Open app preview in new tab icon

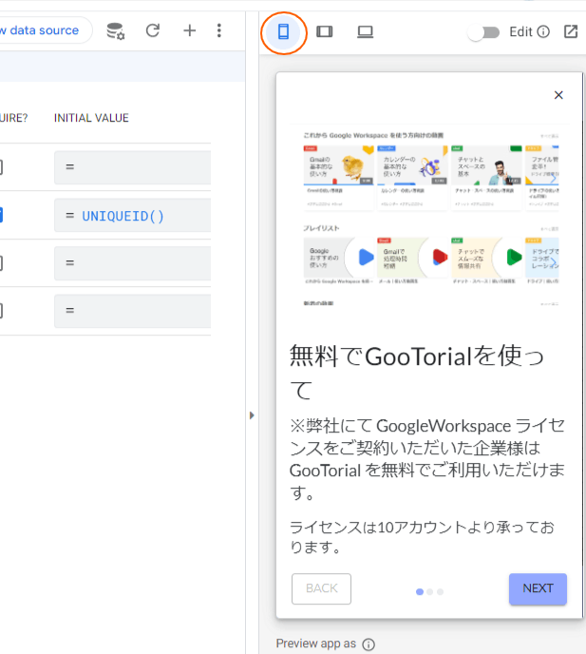[571, 31]
